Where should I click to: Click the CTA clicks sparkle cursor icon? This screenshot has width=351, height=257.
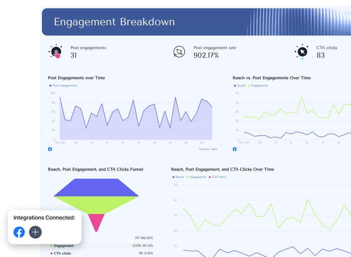[x=301, y=51]
